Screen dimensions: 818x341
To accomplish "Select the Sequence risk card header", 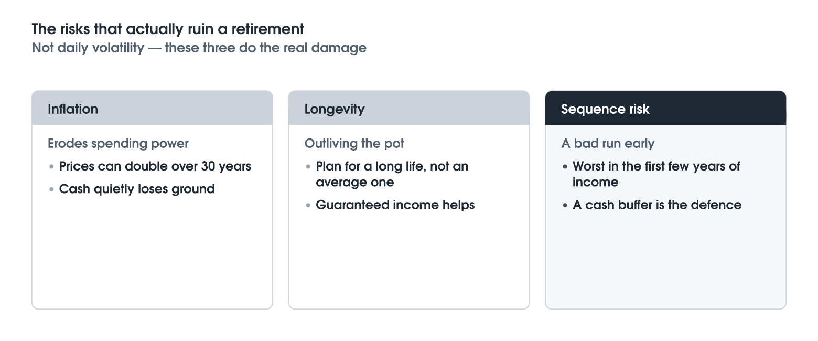I will coord(666,108).
